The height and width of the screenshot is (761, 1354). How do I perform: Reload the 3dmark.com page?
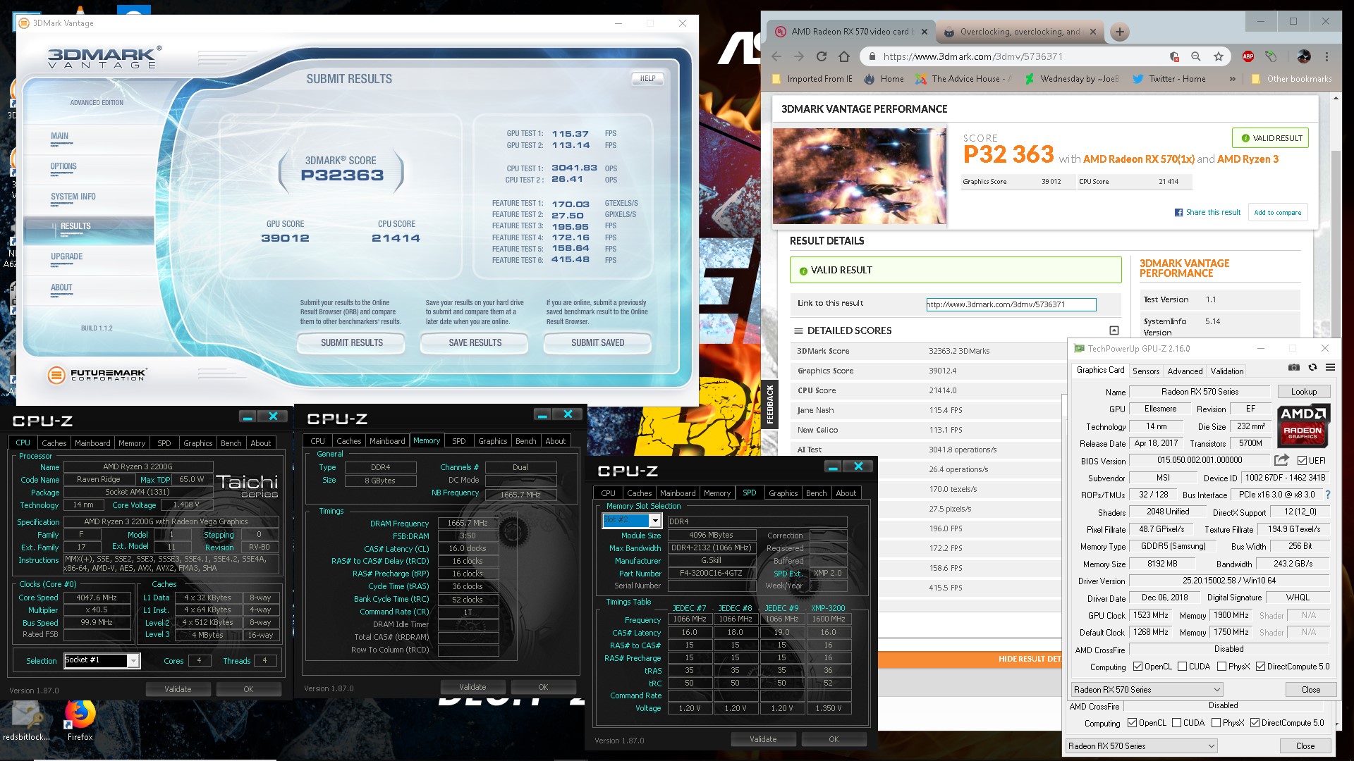[822, 56]
